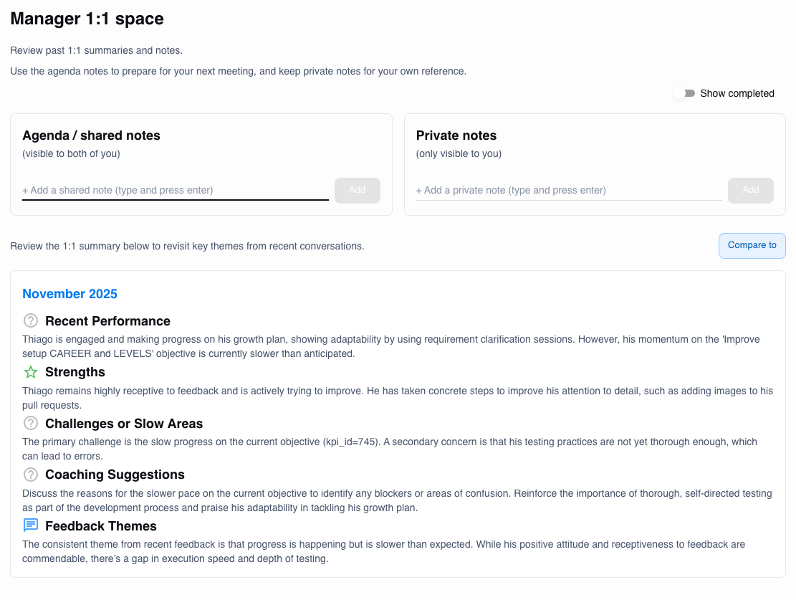The image size is (796, 600).
Task: Click the question mark icon beside Recent Performance
Action: click(x=31, y=321)
